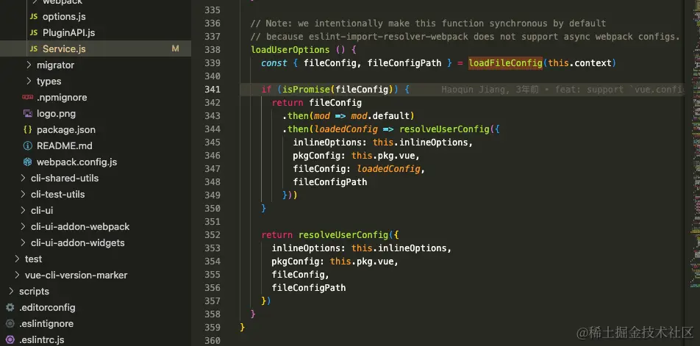This screenshot has height=346, width=700.
Task: Click the JS icon beside options.js
Action: (x=34, y=17)
